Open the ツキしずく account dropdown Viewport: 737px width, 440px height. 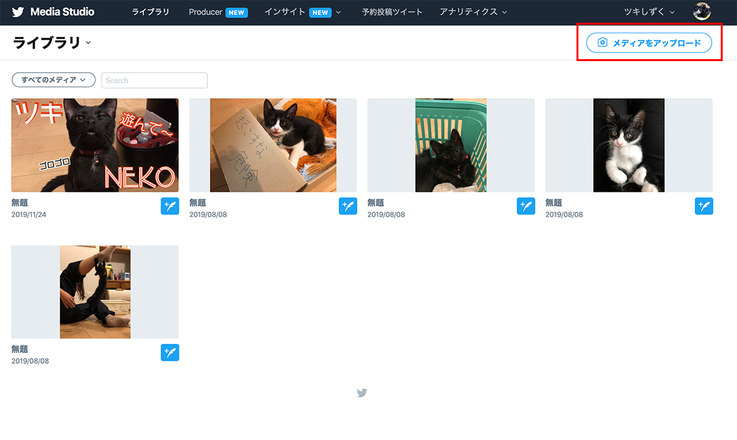click(649, 12)
